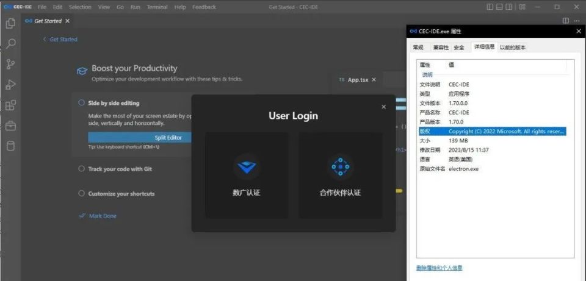Choose 数广认证 login option

click(247, 175)
